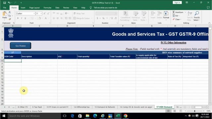The width and height of the screenshot is (212, 119).
Task: Switch to the Page Layout tab
Action: 34,8
